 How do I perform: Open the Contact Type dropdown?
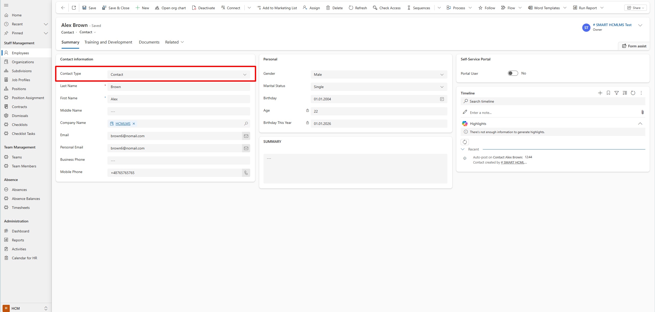click(179, 74)
